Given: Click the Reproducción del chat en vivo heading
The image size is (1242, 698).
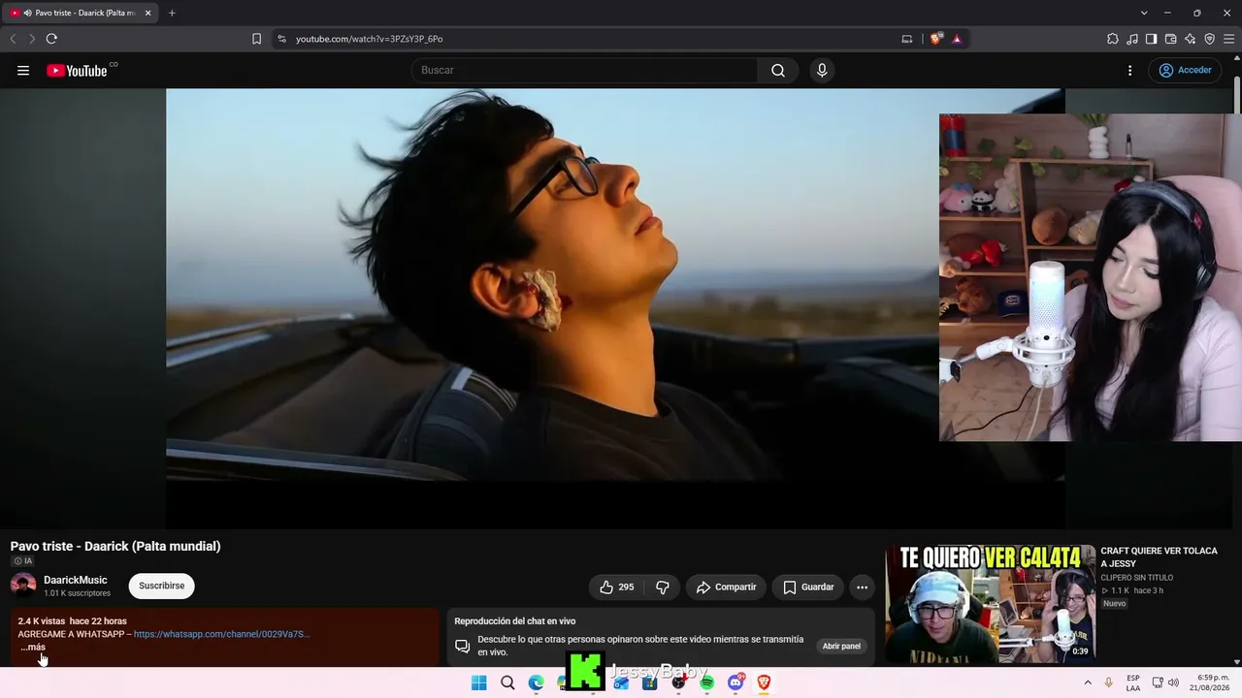Looking at the screenshot, I should pos(514,621).
